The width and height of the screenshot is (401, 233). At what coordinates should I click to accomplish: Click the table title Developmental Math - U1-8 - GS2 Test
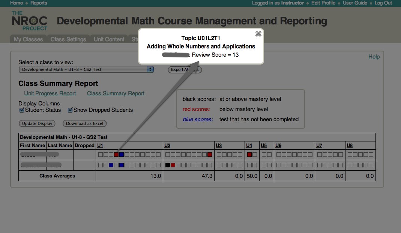64,137
